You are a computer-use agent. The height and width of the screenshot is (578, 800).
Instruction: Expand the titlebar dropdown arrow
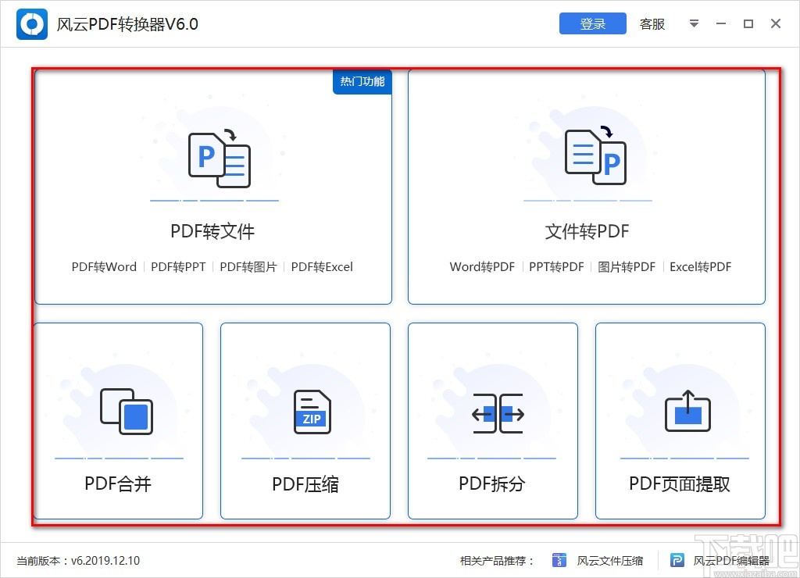coord(694,23)
